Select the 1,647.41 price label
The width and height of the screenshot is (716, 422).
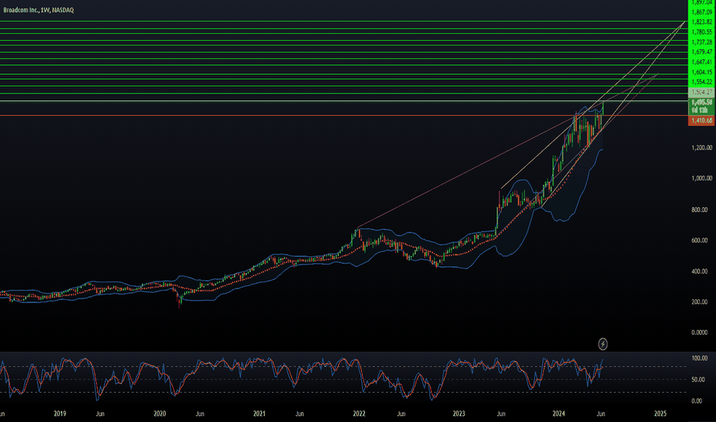[702, 62]
